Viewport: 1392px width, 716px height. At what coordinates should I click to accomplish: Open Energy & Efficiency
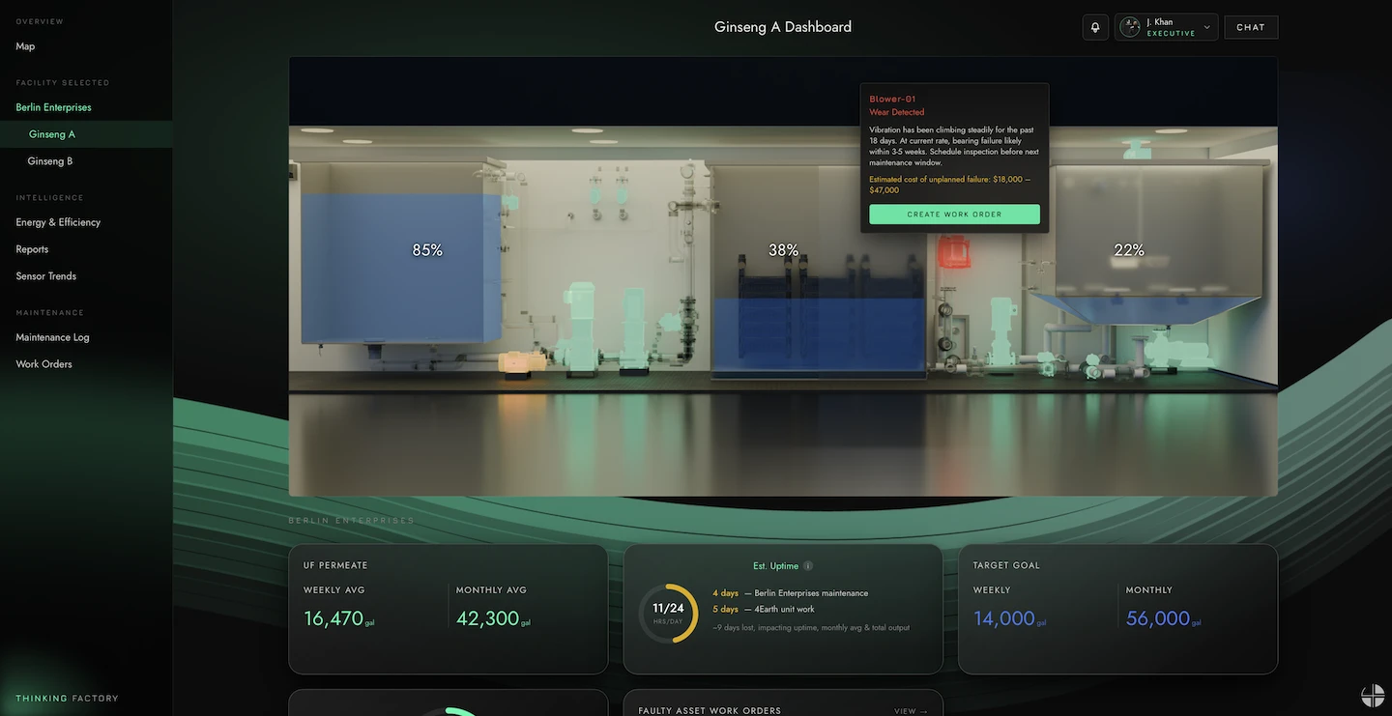pos(58,222)
